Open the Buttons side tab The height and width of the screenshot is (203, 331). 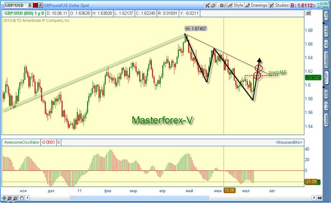coord(326,60)
